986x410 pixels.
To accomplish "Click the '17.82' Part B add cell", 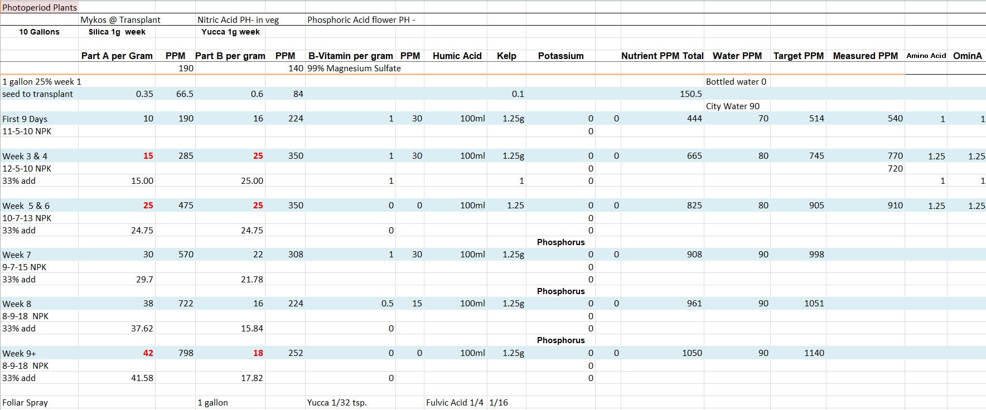I will pos(252,378).
